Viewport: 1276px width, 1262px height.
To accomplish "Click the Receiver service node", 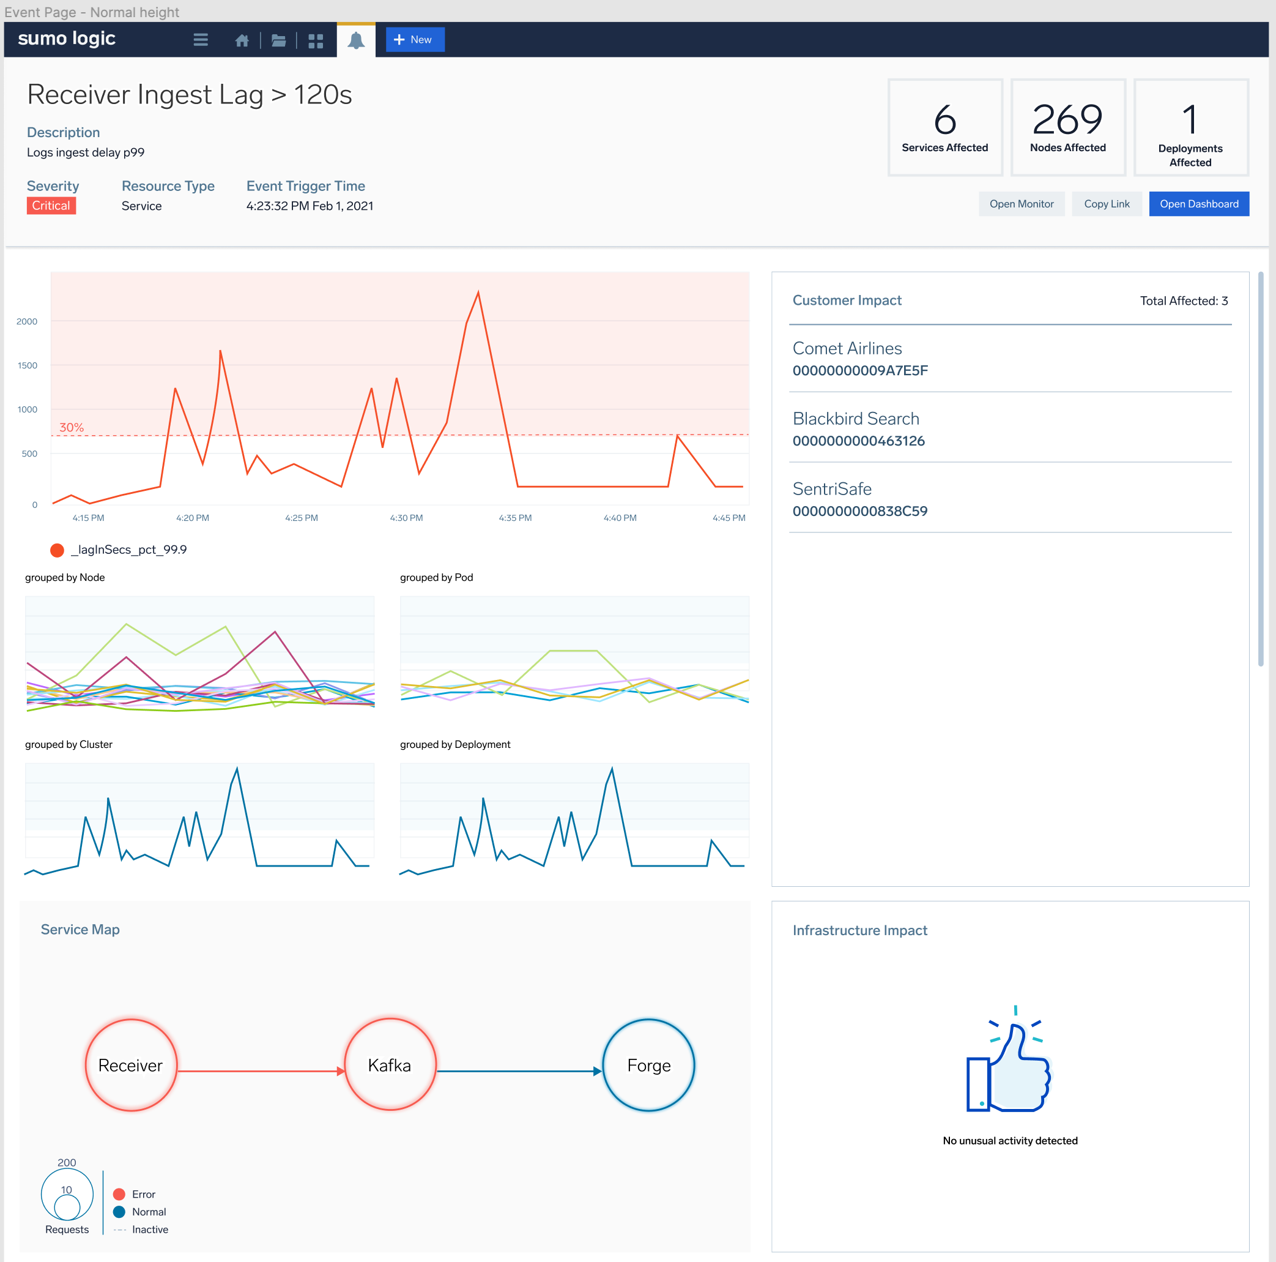I will pos(131,1064).
